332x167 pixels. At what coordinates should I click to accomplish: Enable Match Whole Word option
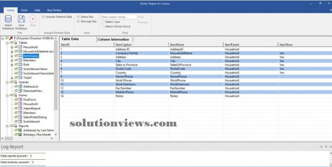coord(103,26)
